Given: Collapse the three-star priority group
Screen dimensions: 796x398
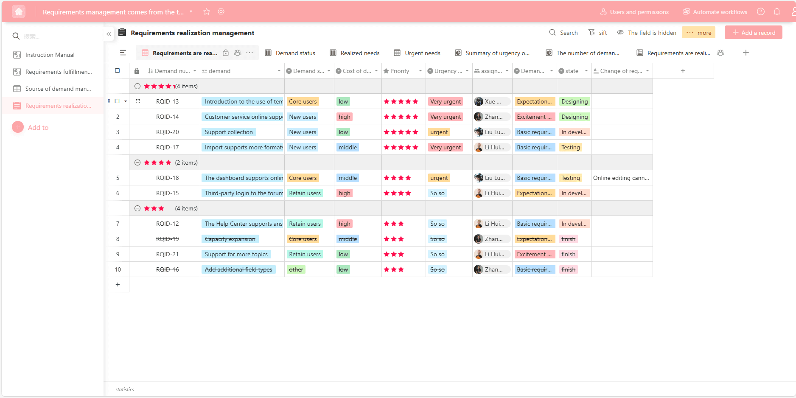Looking at the screenshot, I should pyautogui.click(x=137, y=208).
